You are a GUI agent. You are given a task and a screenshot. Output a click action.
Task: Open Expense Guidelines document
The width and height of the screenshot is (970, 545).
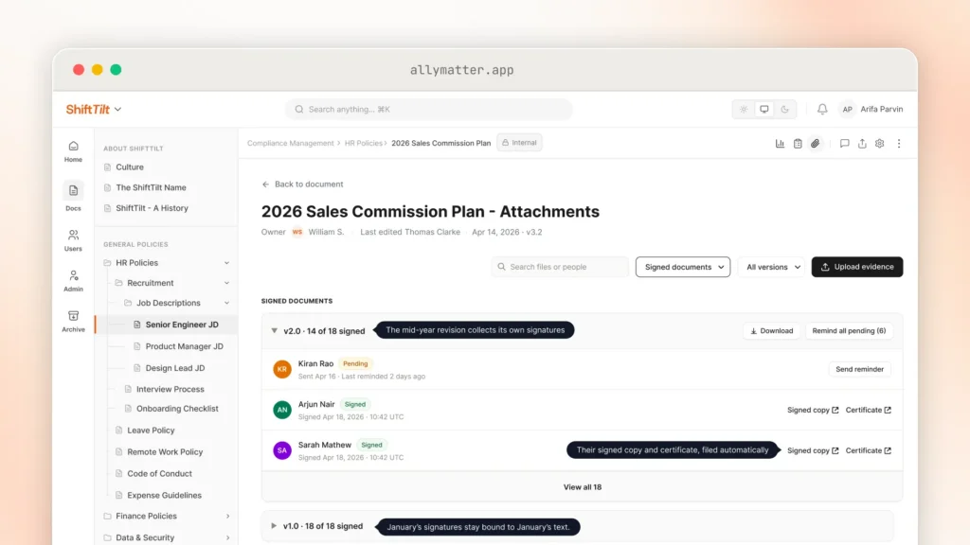[165, 495]
